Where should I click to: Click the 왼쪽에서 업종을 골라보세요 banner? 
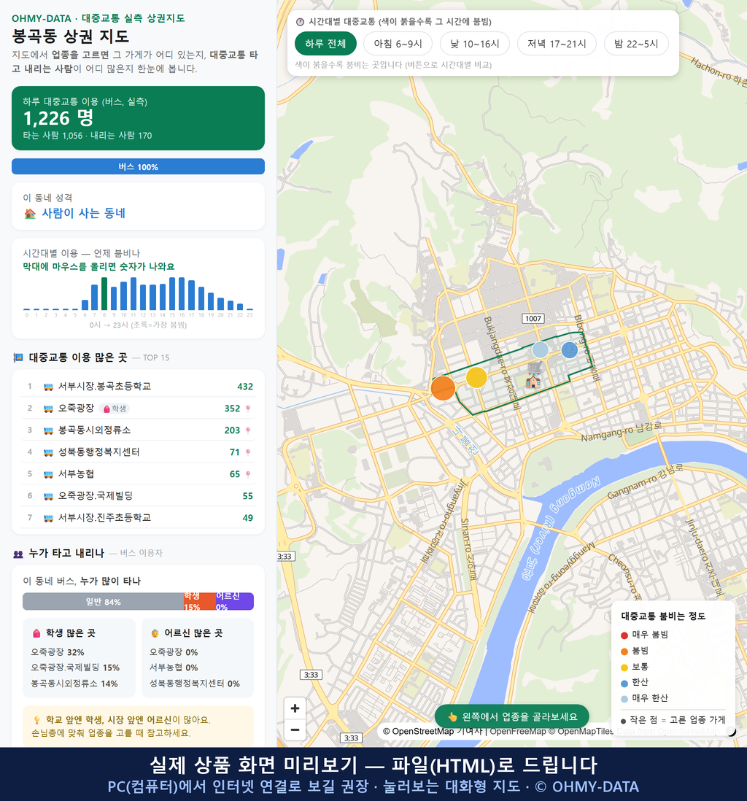(511, 716)
